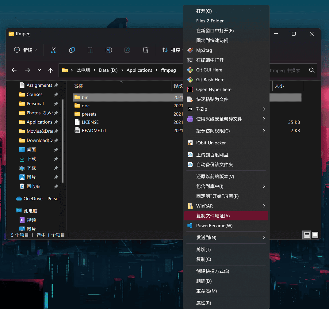Expand the WinRAR submenu
Image resolution: width=329 pixels, height=309 pixels.
226,206
